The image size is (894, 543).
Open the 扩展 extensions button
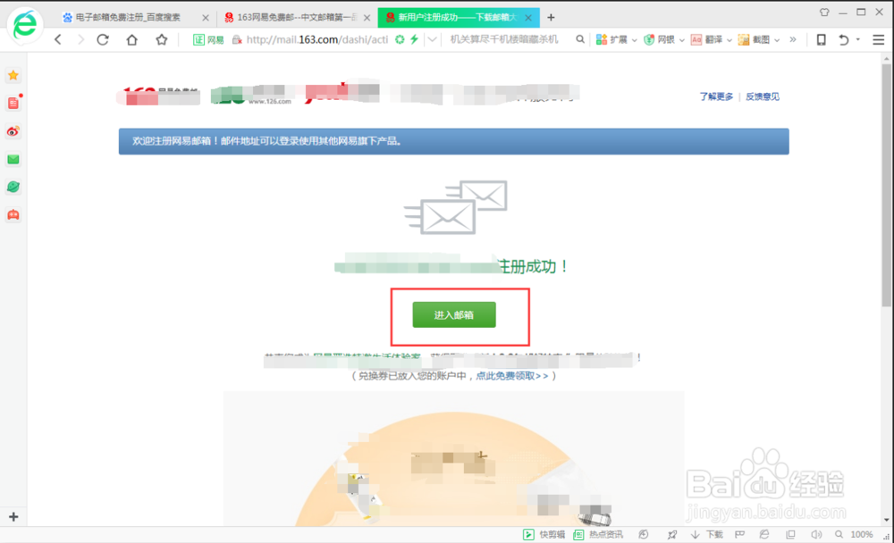tap(611, 39)
